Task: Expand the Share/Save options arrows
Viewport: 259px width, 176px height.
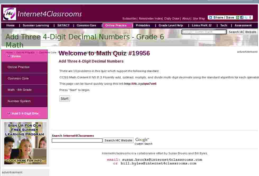Action: point(250,17)
